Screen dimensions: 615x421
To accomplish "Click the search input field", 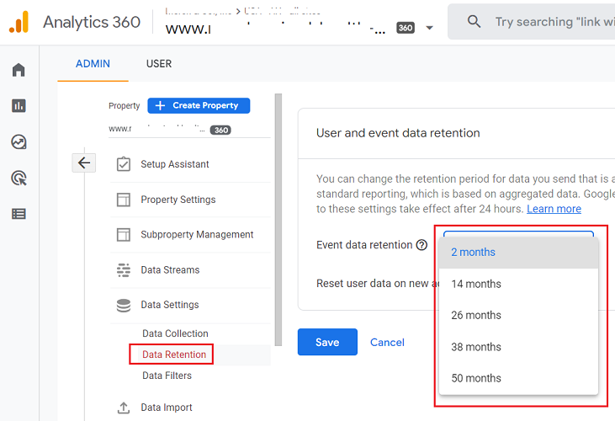I will tap(532, 22).
